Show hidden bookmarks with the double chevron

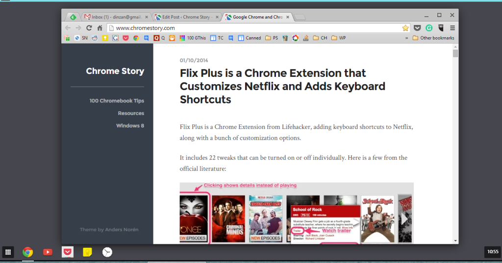(406, 38)
